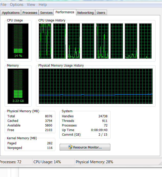Open the Options menu
Screen dimensions: 162x177
[17, 5]
